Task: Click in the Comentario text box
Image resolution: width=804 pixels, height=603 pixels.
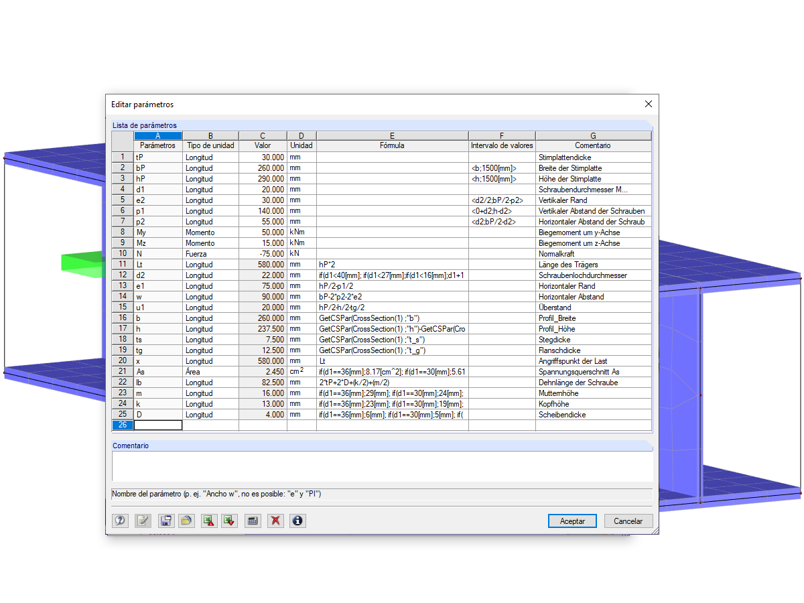Action: [x=382, y=466]
